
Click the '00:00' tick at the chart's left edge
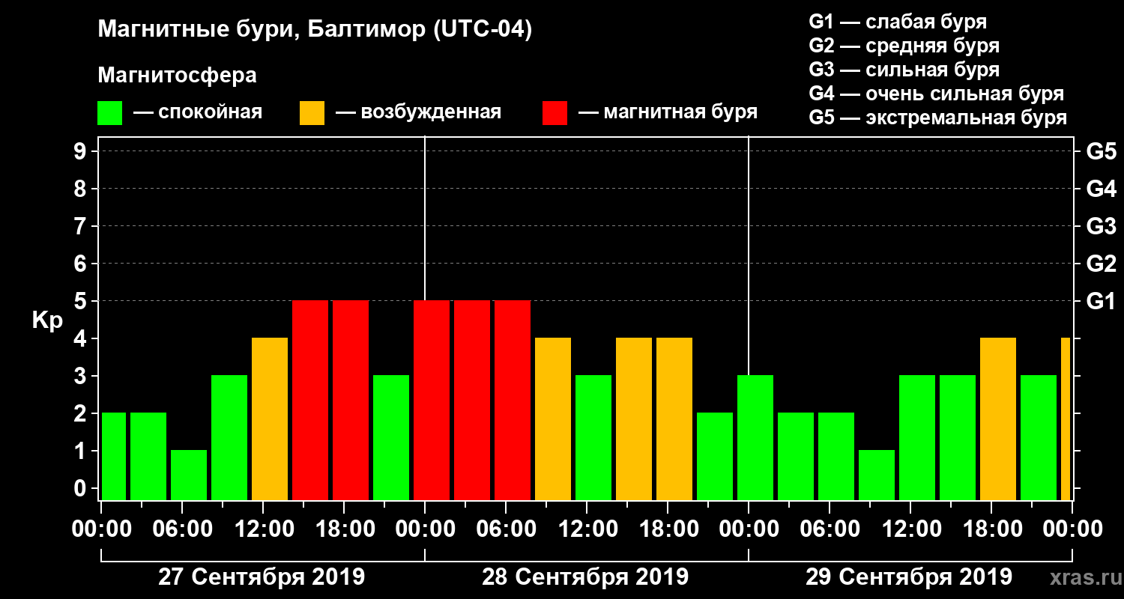[100, 529]
